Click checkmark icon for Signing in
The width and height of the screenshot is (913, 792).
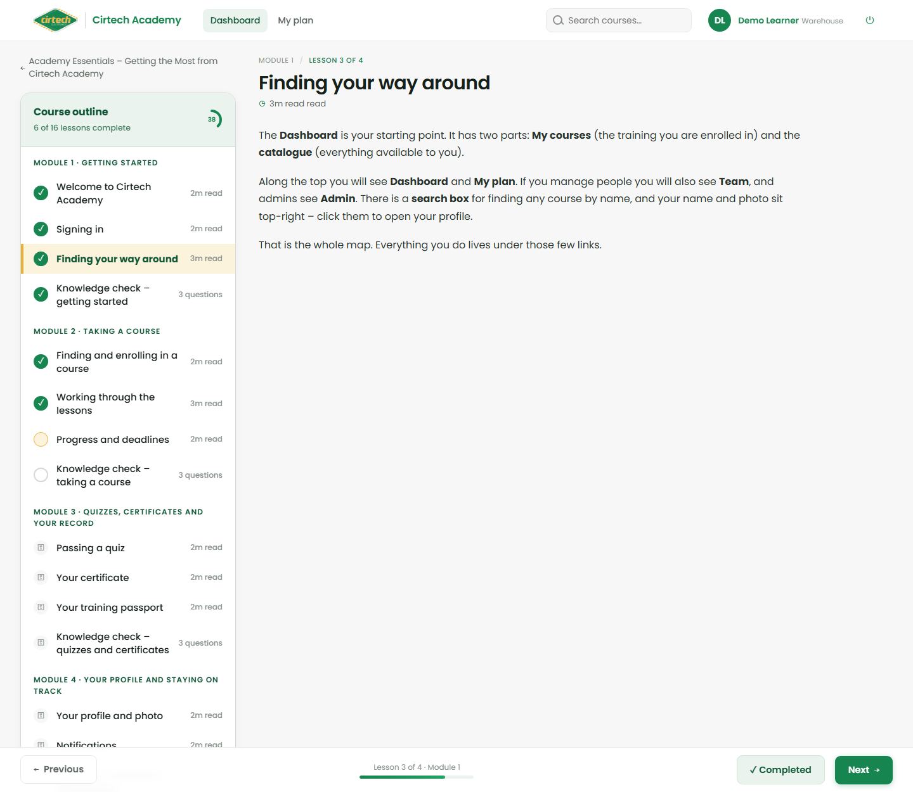pos(41,229)
